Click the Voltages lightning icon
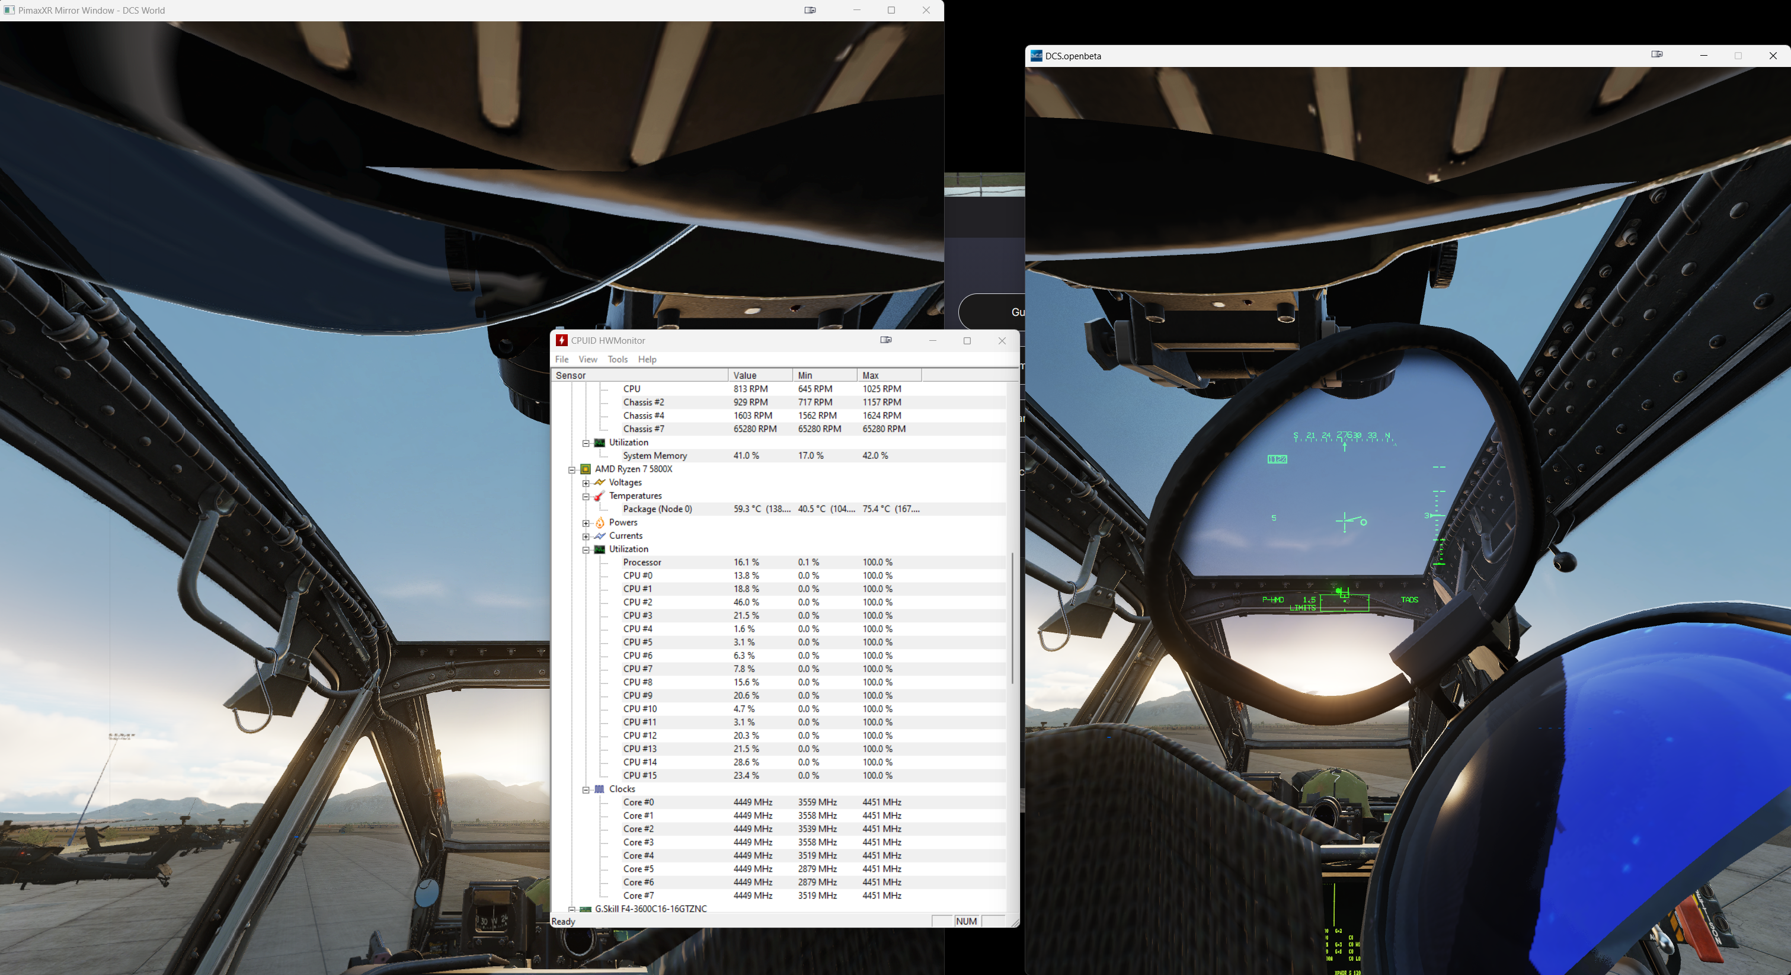This screenshot has width=1791, height=975. point(599,482)
